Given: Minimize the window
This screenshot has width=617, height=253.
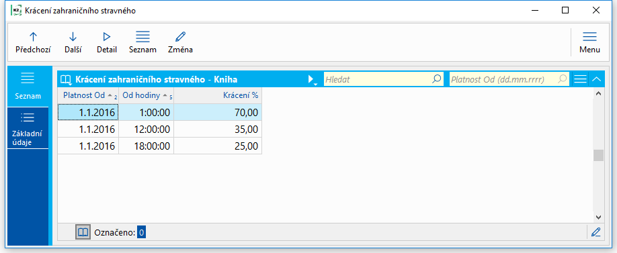Looking at the screenshot, I should [x=535, y=11].
